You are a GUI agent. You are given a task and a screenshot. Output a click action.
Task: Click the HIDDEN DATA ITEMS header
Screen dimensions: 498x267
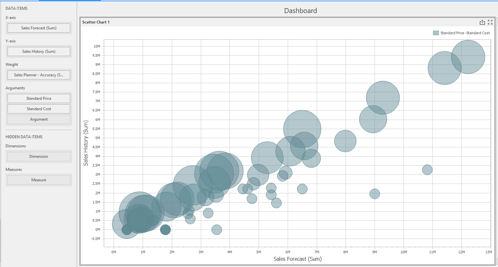(x=24, y=137)
